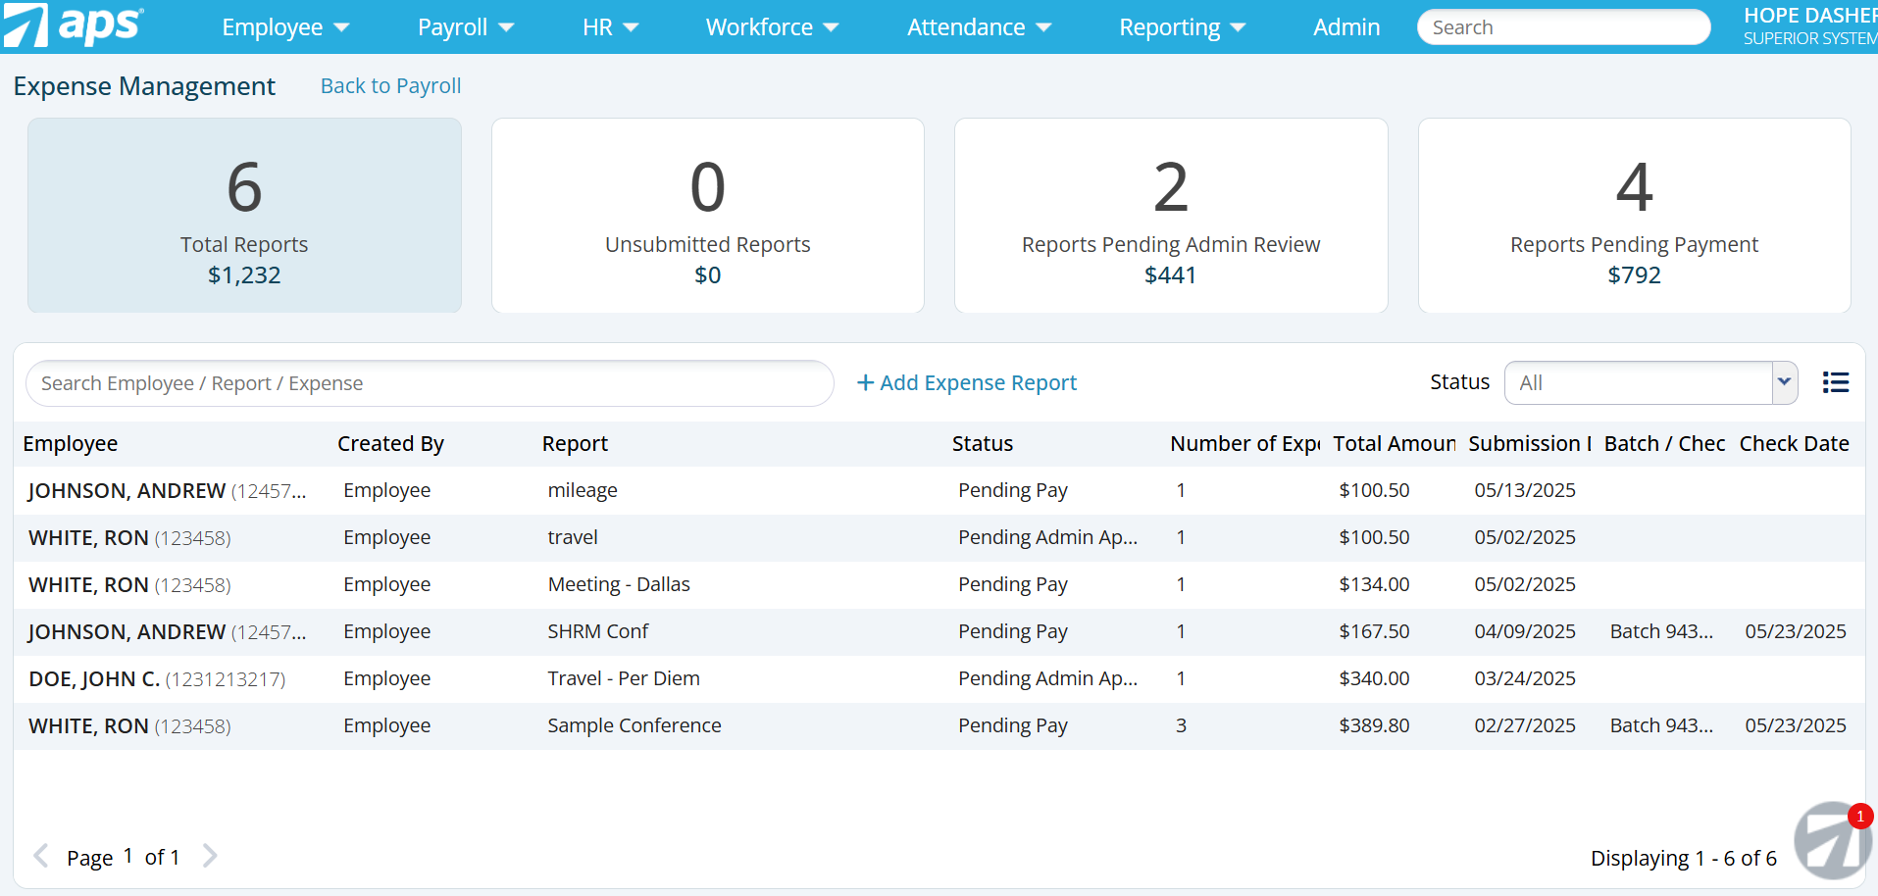Screen dimensions: 1878x896
Task: Go to the previous page arrow
Action: point(41,856)
